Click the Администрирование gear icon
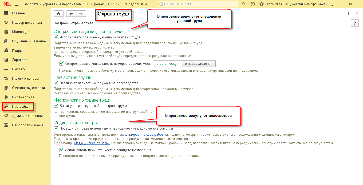The height and width of the screenshot is (185, 363). [x=6, y=116]
